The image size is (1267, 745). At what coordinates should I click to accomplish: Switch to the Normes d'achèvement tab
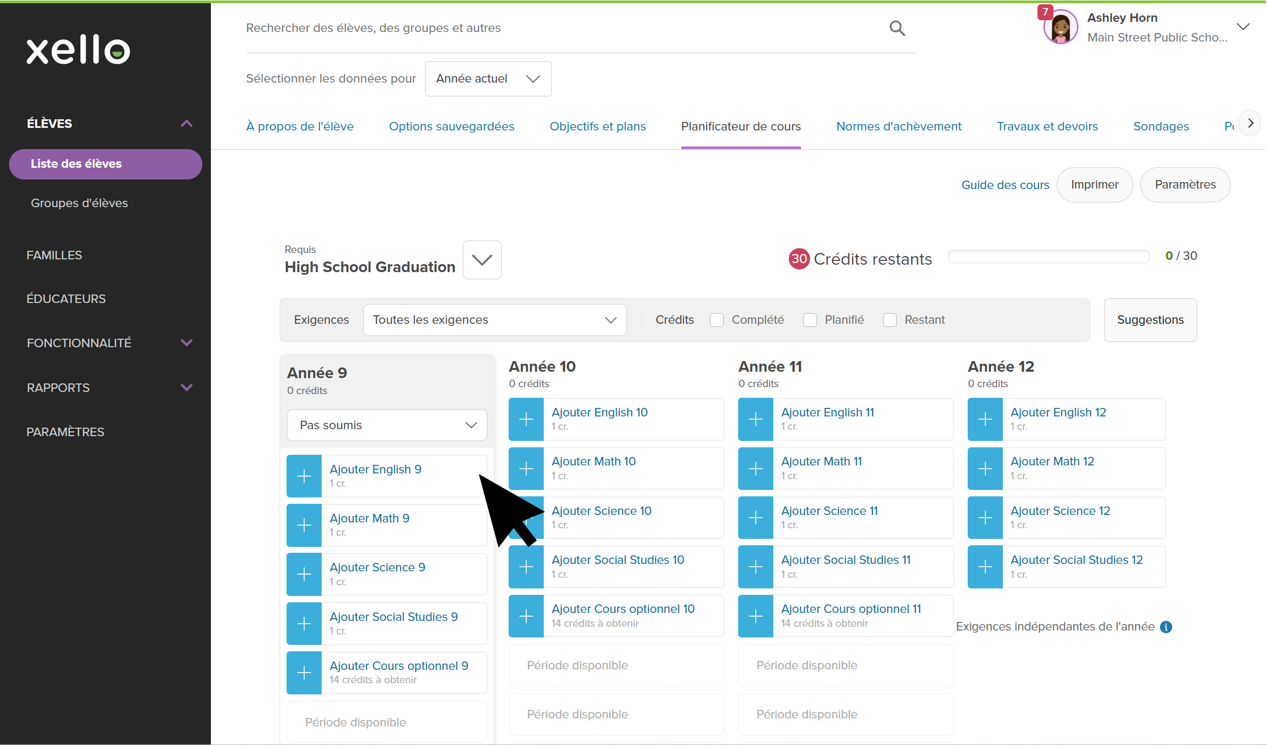click(898, 127)
